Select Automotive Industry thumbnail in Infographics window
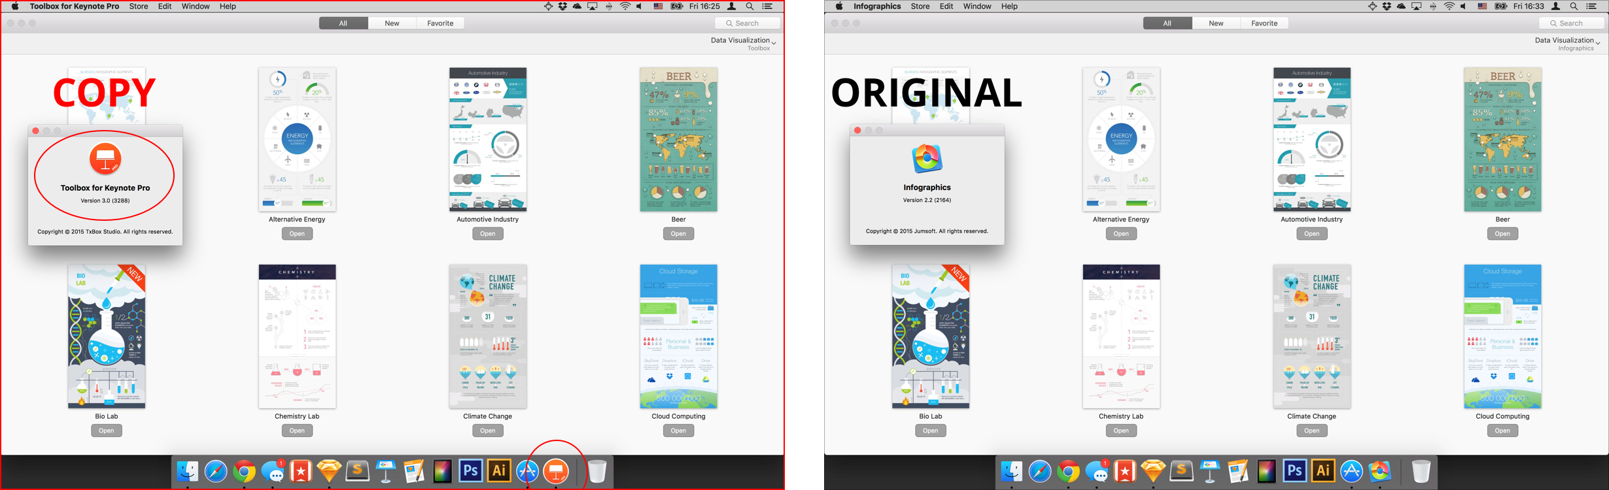The image size is (1609, 490). 1312,139
